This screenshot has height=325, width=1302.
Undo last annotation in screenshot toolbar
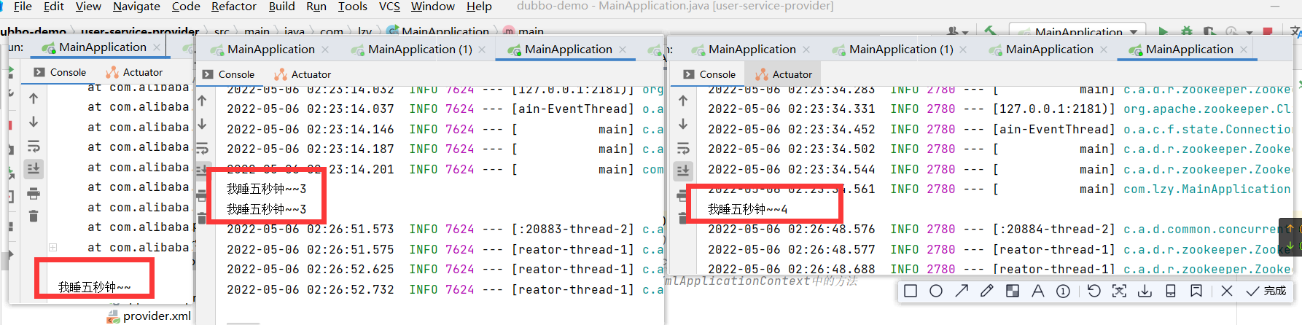pyautogui.click(x=1094, y=291)
